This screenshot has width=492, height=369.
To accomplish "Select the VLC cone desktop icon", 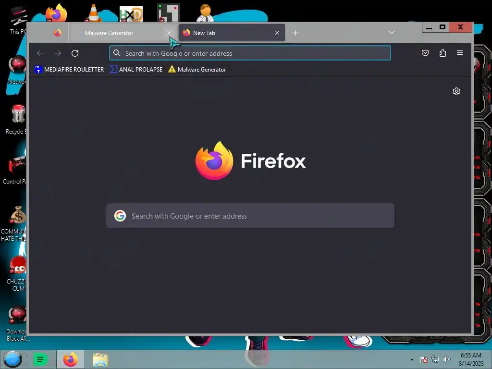I will pyautogui.click(x=94, y=13).
